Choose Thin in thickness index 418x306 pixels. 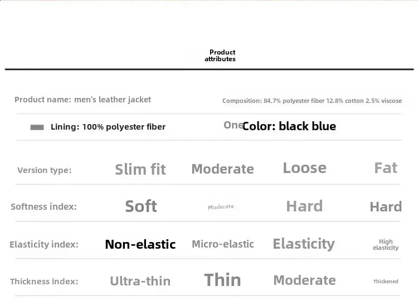tap(223, 280)
